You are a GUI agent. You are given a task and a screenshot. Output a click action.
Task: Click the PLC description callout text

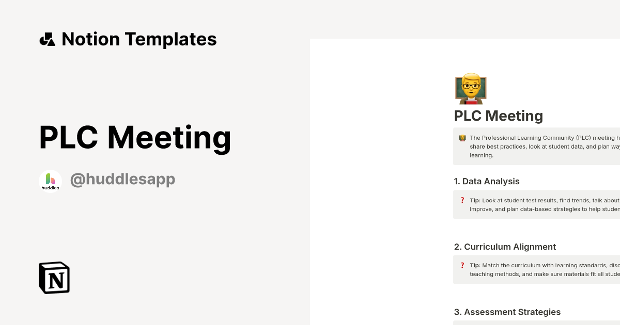542,147
